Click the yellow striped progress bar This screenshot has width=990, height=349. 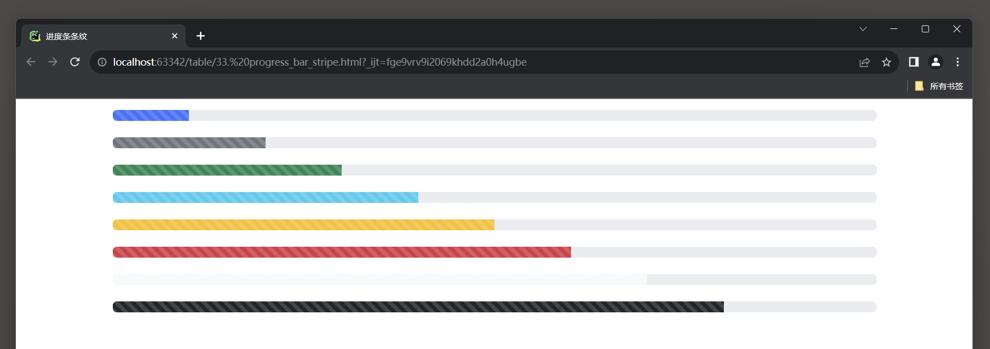coord(303,225)
